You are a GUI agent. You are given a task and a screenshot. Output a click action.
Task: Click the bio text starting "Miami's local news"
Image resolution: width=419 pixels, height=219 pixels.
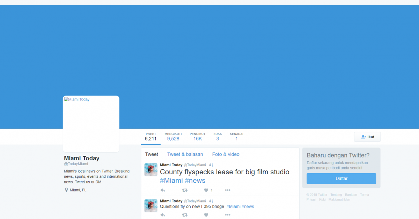pyautogui.click(x=97, y=176)
